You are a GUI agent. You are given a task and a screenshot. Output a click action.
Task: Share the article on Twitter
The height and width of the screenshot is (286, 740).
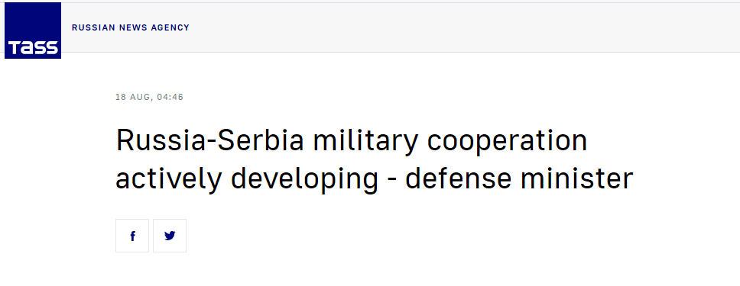(170, 236)
